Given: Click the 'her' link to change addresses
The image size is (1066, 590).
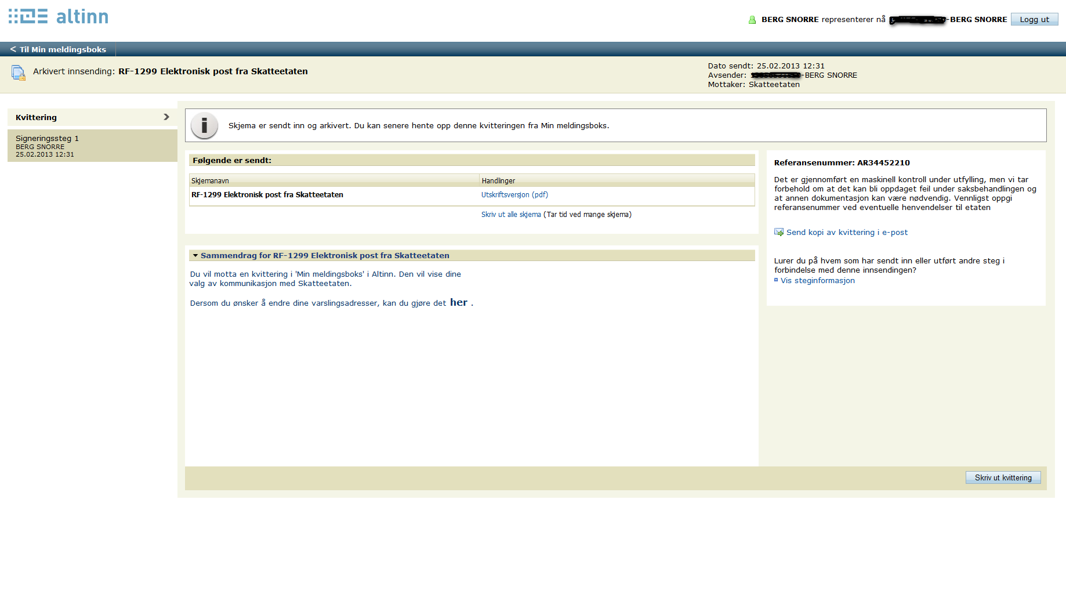Looking at the screenshot, I should (458, 302).
